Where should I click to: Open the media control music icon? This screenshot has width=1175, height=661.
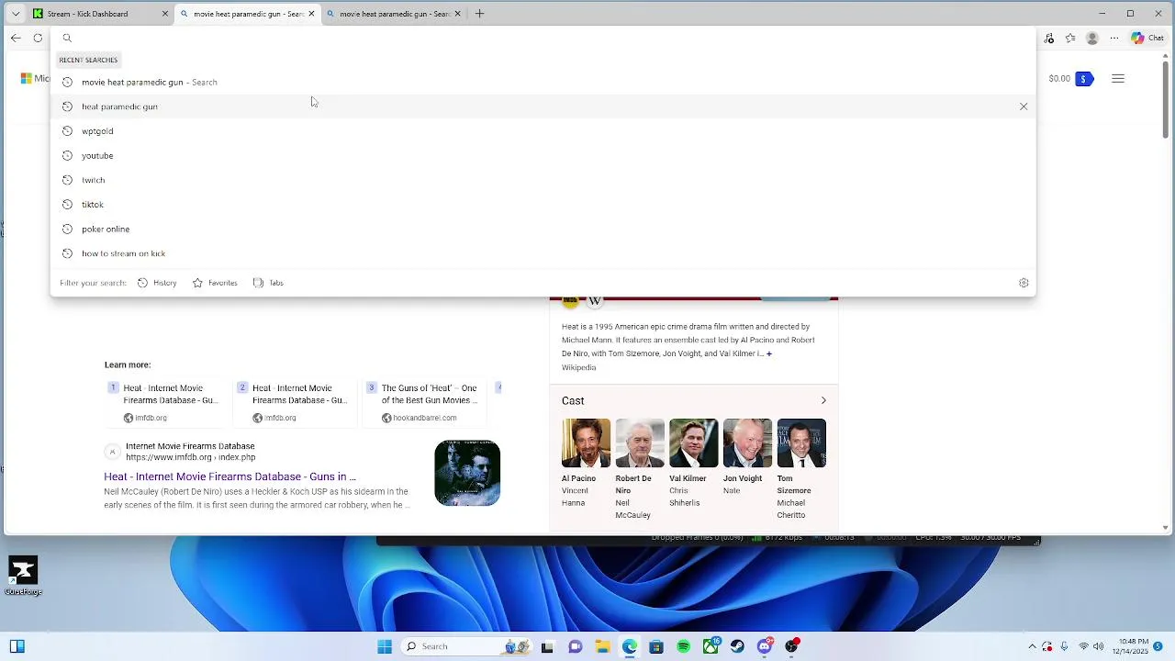tap(1049, 38)
